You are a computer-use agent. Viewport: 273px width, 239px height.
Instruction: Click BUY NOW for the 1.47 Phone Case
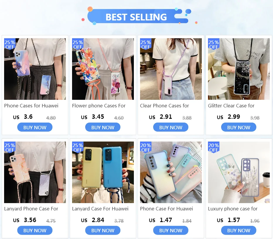170,230
